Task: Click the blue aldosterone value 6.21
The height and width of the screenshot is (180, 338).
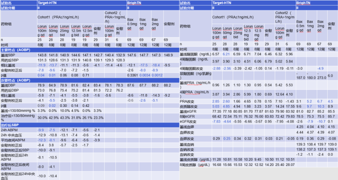Action: pyautogui.click(x=226, y=54)
